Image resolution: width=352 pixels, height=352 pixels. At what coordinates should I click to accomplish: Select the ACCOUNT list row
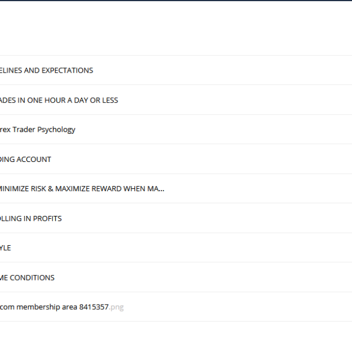pos(176,159)
